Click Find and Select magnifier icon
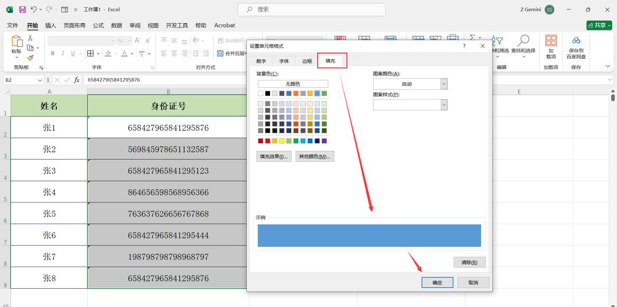 pyautogui.click(x=523, y=40)
